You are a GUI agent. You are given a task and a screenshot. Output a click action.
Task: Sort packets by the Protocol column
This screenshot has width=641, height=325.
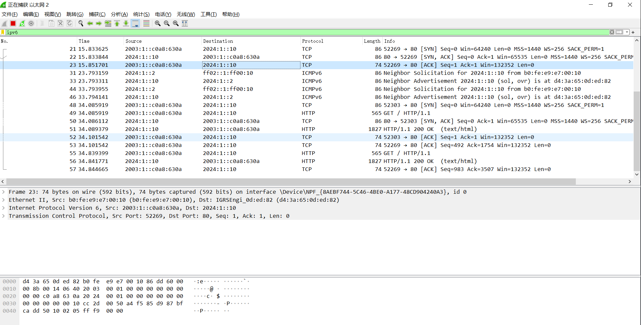[x=331, y=41]
